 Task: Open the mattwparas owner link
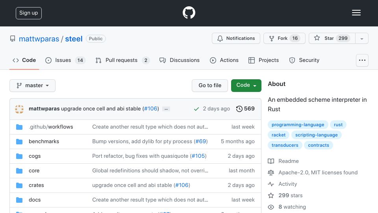pos(39,39)
